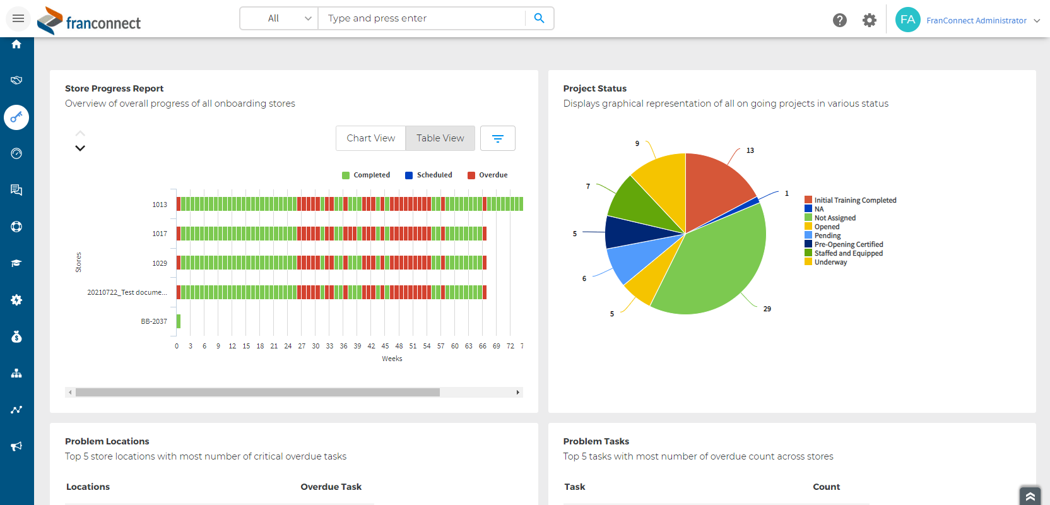Click the megaphone marketing icon
1050x505 pixels.
(x=16, y=446)
